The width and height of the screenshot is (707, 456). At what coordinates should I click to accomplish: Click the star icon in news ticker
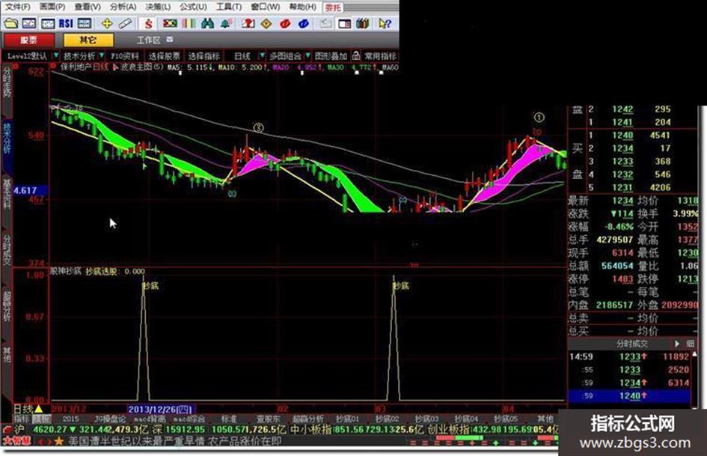tap(58, 442)
